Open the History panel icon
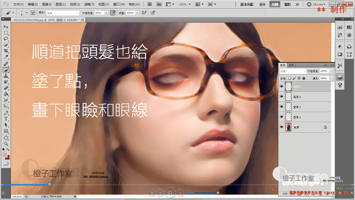Screen dimensions: 355x200 340,35
